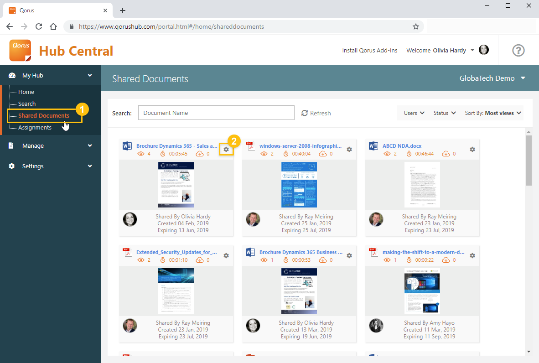Image resolution: width=539 pixels, height=363 pixels.
Task: Open Sort By Most views dropdown
Action: (493, 113)
